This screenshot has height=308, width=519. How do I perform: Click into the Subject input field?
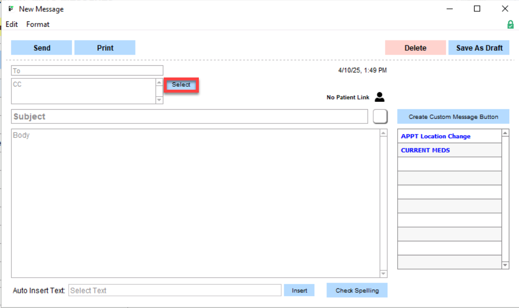189,116
